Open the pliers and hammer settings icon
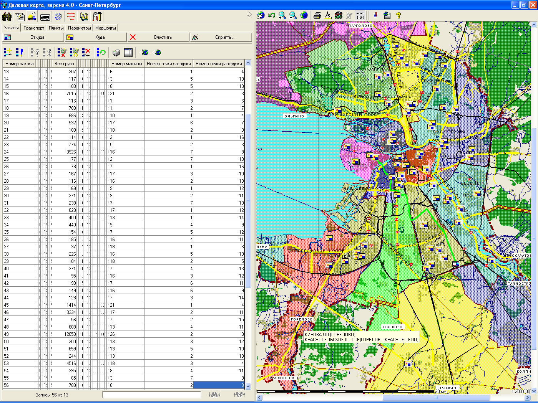The height and width of the screenshot is (403, 538). click(x=97, y=17)
